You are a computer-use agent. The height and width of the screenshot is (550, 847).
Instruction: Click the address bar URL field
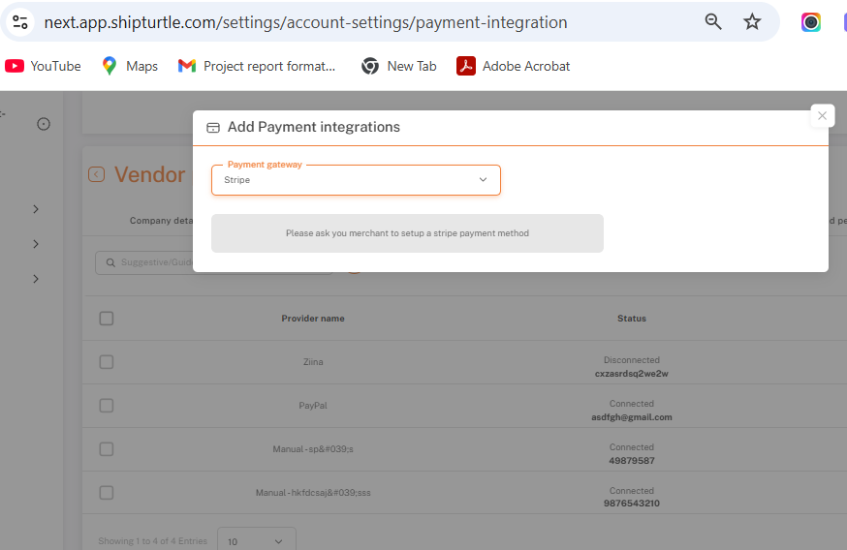tap(305, 22)
